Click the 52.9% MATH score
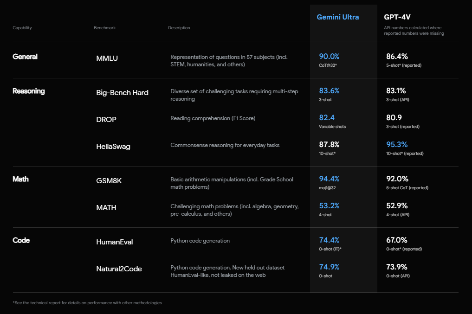Image resolution: width=472 pixels, height=314 pixels. tap(397, 206)
